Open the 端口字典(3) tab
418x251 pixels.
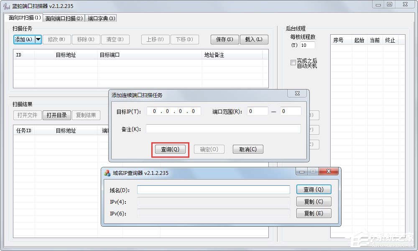click(102, 18)
